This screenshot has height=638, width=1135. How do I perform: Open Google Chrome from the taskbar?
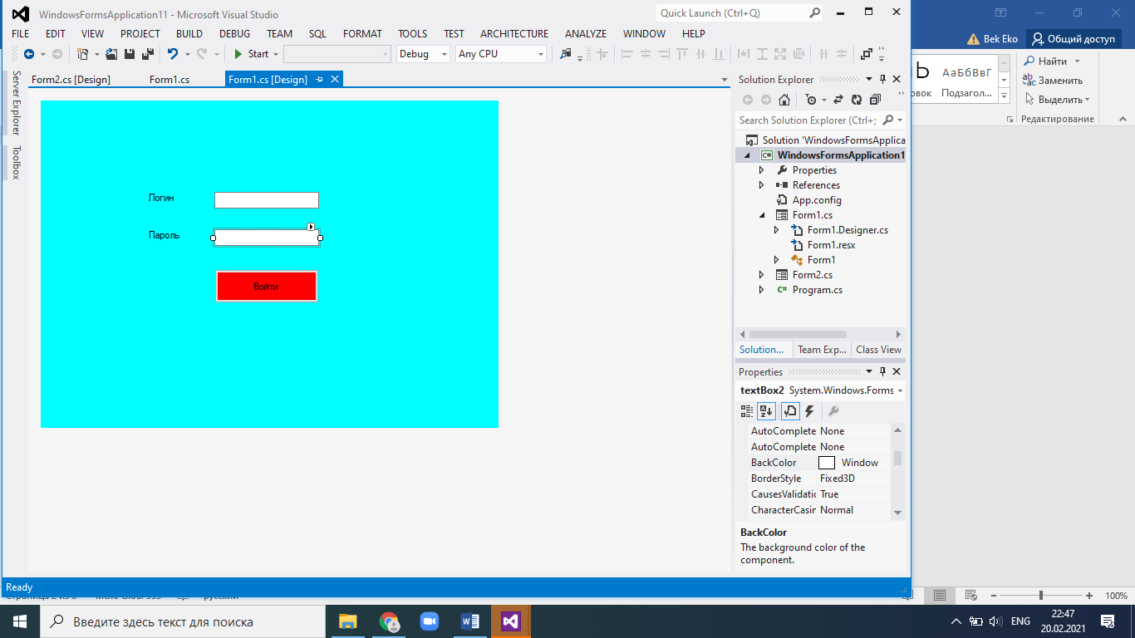coord(389,621)
